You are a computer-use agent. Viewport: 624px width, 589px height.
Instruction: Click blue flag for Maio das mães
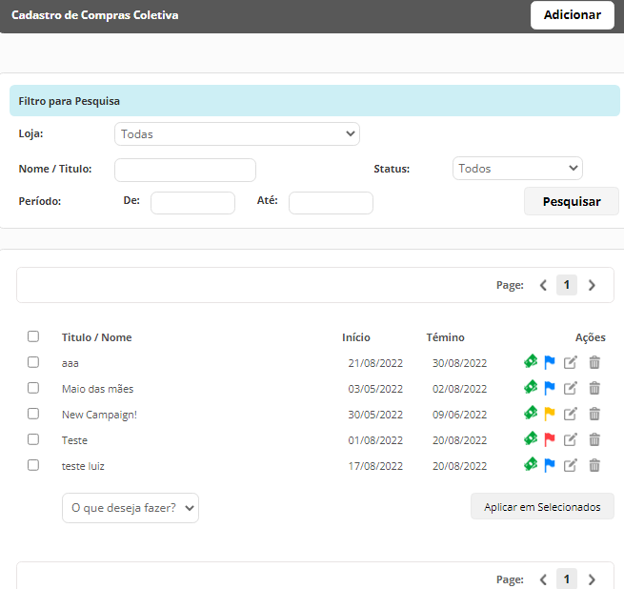coord(550,388)
